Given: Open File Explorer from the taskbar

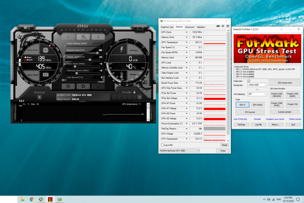Looking at the screenshot, I should (22, 199).
